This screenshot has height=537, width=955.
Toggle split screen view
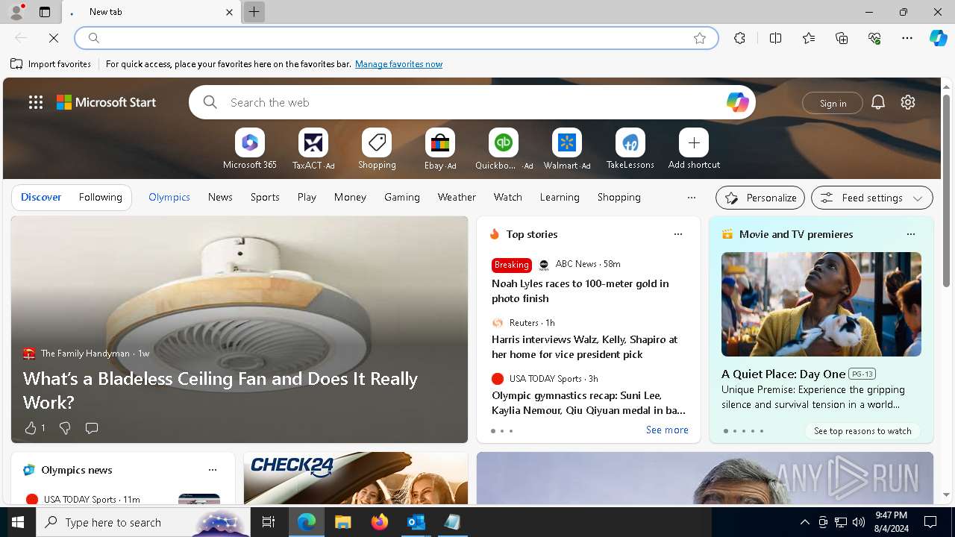pos(775,38)
